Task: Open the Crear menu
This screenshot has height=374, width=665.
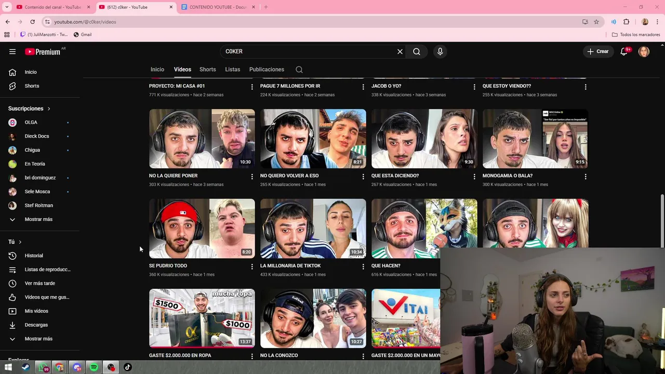Action: click(598, 51)
